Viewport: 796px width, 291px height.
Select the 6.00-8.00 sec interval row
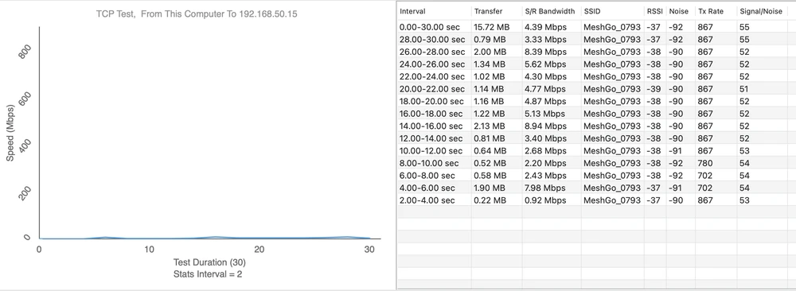click(x=596, y=176)
